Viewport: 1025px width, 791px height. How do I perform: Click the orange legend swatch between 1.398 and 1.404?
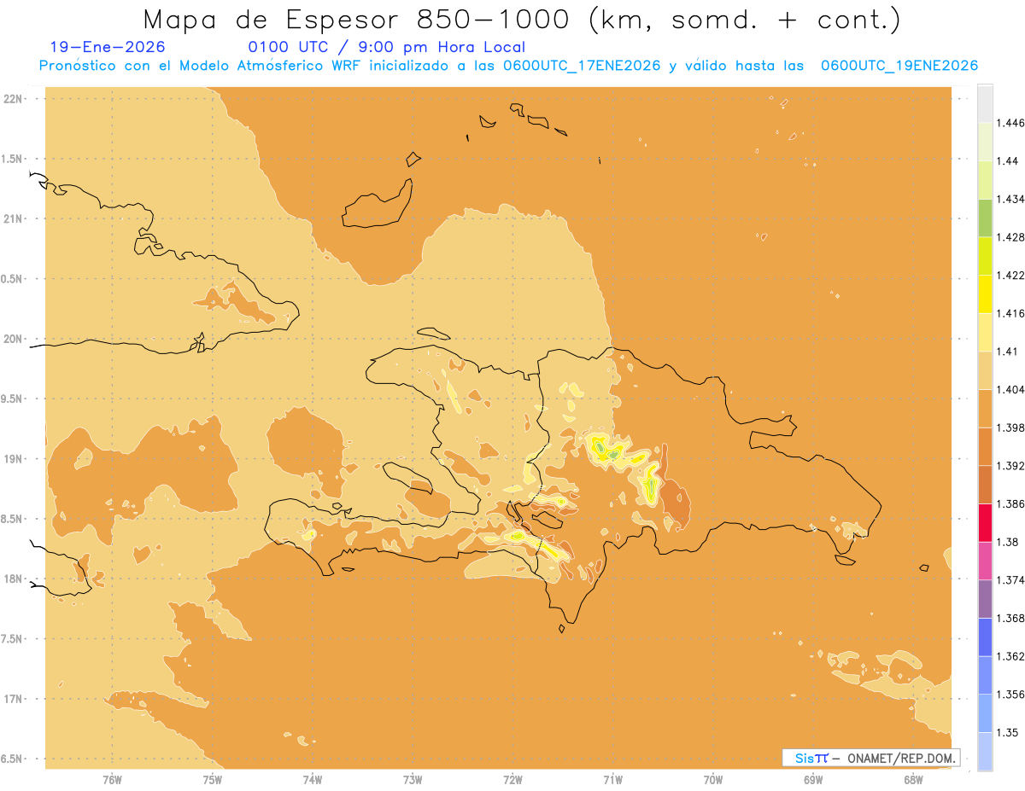pyautogui.click(x=985, y=409)
